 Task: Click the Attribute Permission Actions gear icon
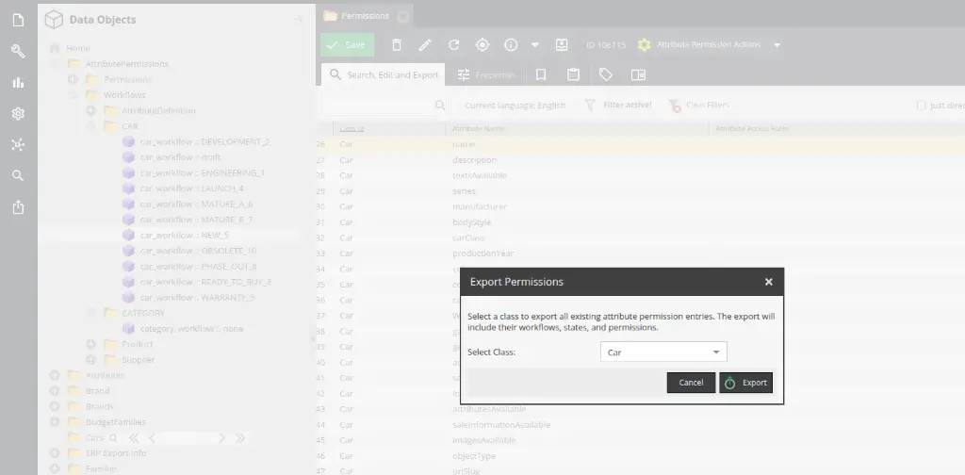pos(645,45)
